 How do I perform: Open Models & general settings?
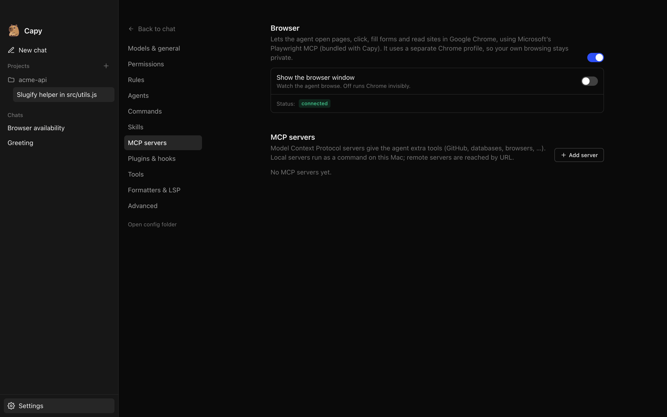(163, 48)
